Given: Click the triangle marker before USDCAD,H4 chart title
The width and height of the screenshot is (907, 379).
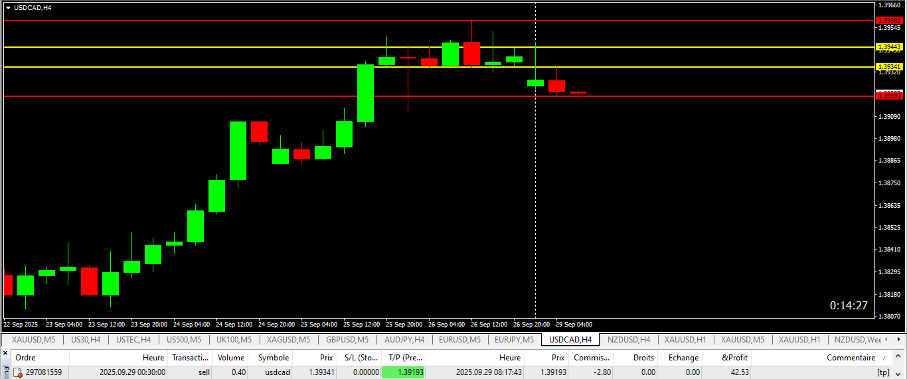Looking at the screenshot, I should [x=8, y=8].
